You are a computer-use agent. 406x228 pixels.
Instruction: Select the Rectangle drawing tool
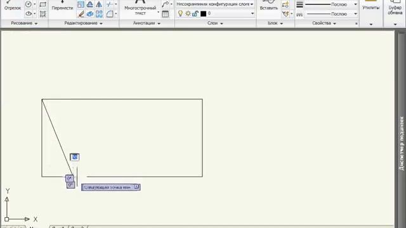43,4
